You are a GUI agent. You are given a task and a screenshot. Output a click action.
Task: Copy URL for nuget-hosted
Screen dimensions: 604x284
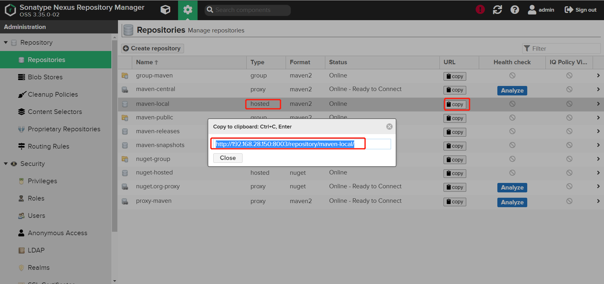[455, 173]
